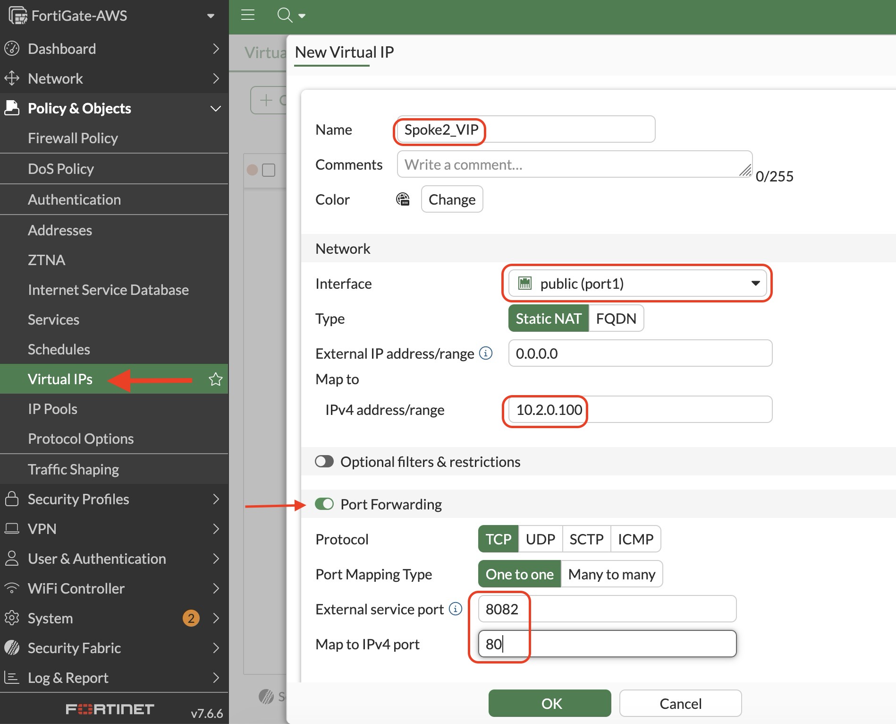Viewport: 896px width, 724px height.
Task: Open IP Pools menu item
Action: pyautogui.click(x=114, y=408)
